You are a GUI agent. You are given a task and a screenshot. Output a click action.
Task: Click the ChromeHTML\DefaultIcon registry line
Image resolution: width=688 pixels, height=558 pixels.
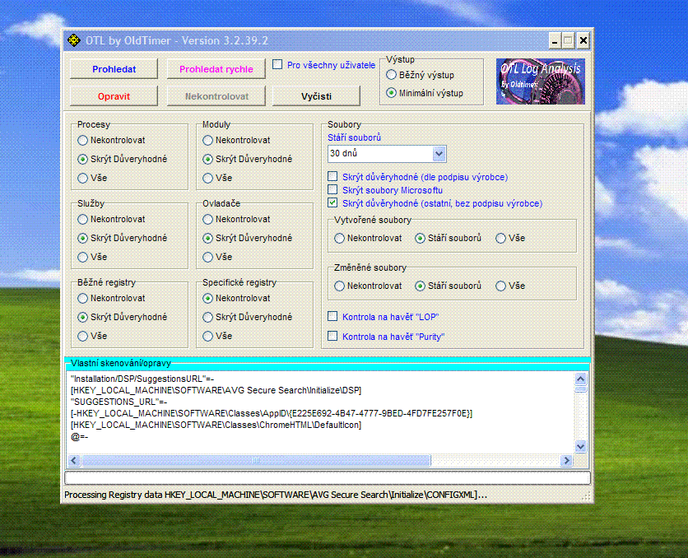pos(216,425)
